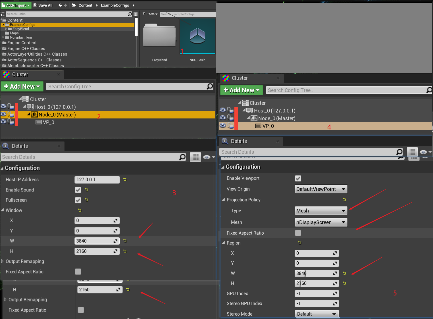Collapse Host_0 in the left tree

24,107
